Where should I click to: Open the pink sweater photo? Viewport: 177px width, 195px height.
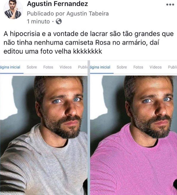[x=134, y=135]
